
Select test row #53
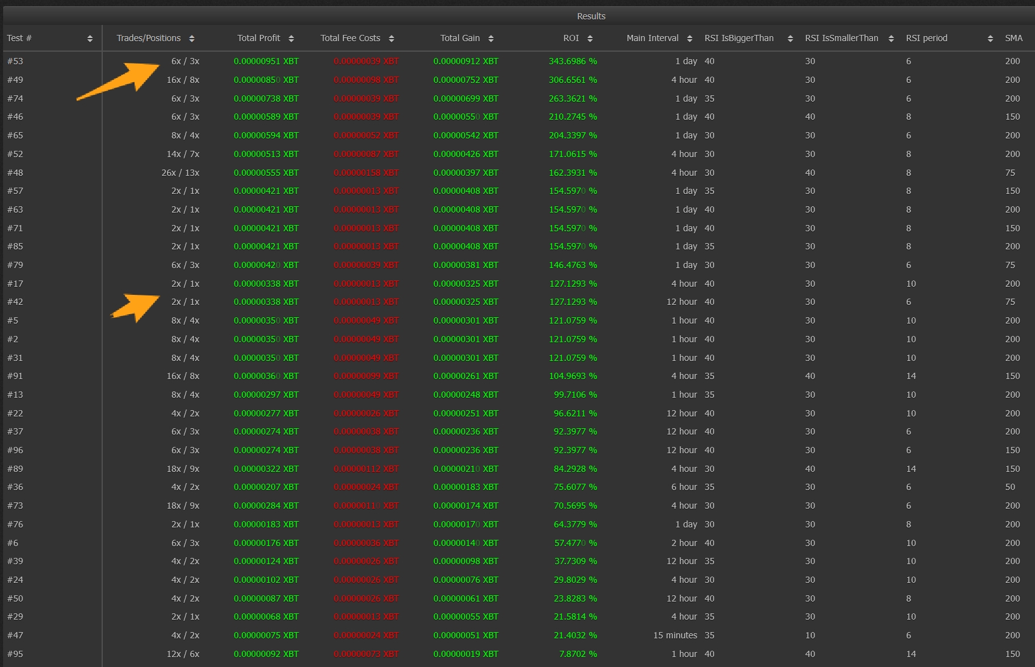(x=15, y=61)
